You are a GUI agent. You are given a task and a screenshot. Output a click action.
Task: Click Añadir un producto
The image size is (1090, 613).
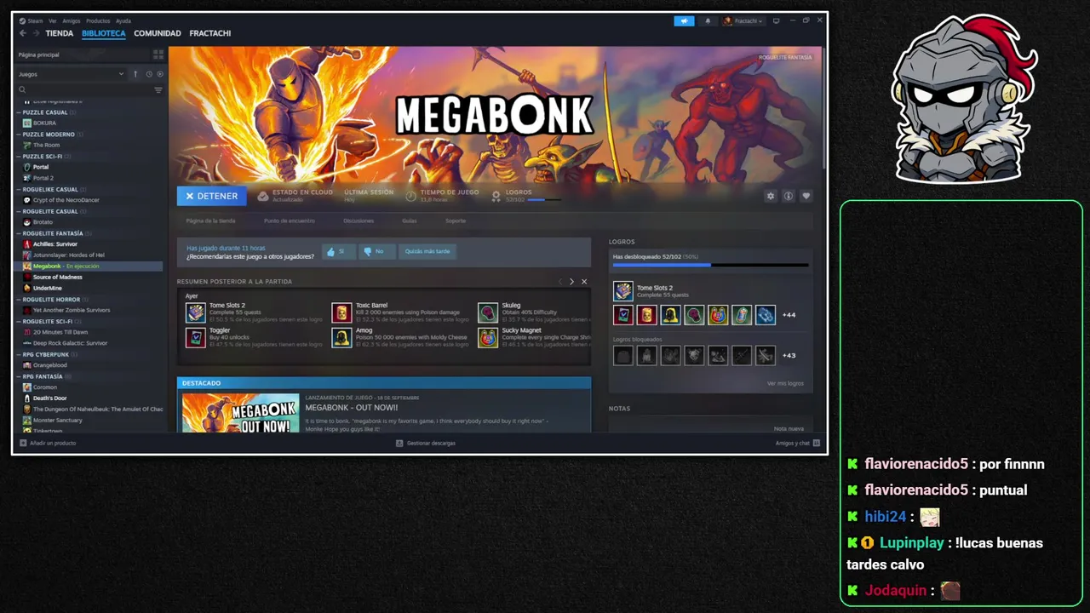point(48,444)
